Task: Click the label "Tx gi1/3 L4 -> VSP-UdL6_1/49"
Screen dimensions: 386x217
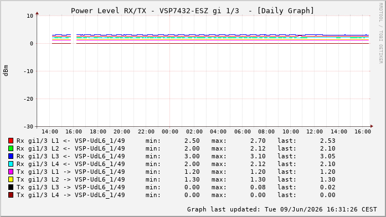Action: pyautogui.click(x=71, y=195)
